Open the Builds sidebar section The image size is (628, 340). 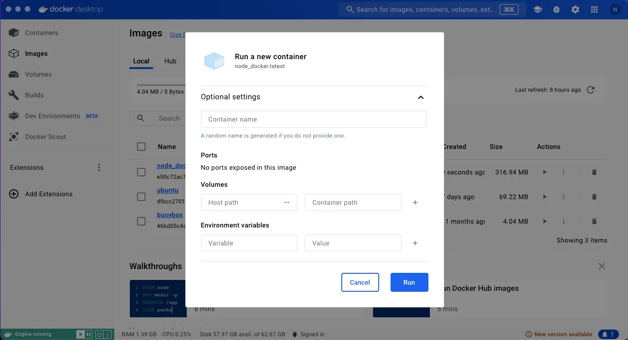click(34, 95)
